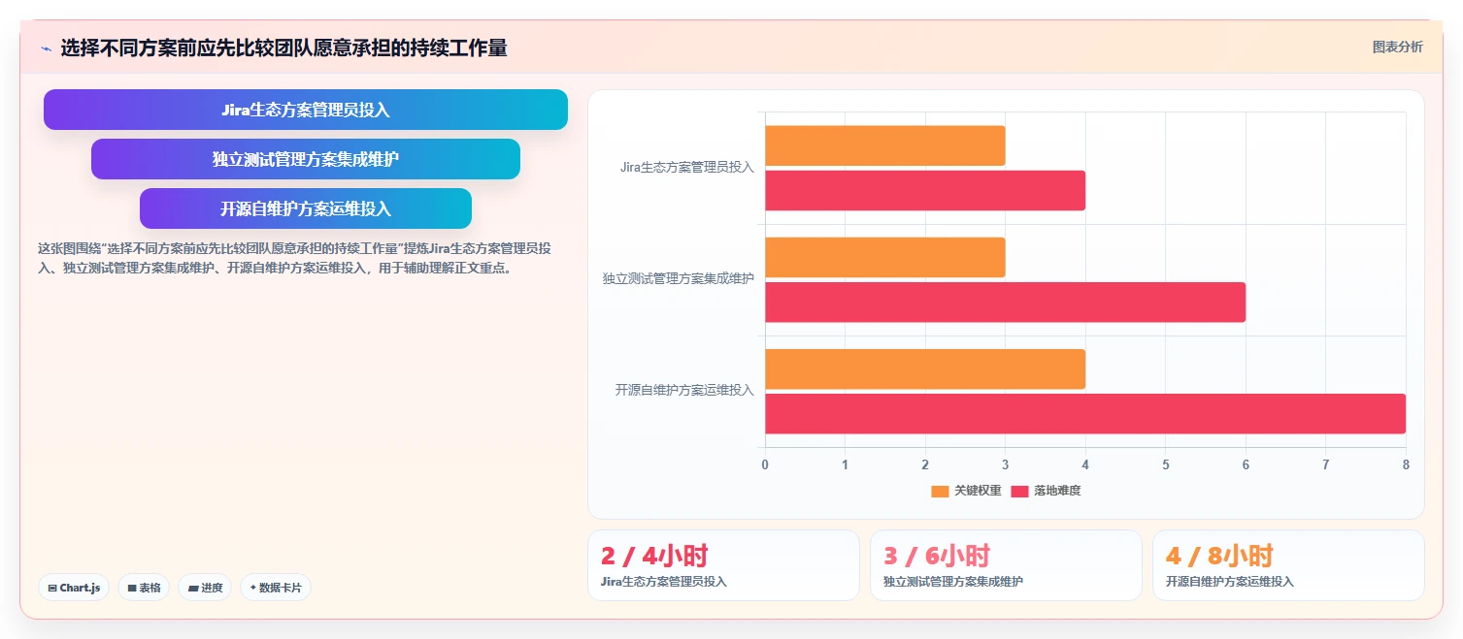Open the 4 / 8小时 data card
Viewport: 1463px width, 639px height.
click(1288, 565)
